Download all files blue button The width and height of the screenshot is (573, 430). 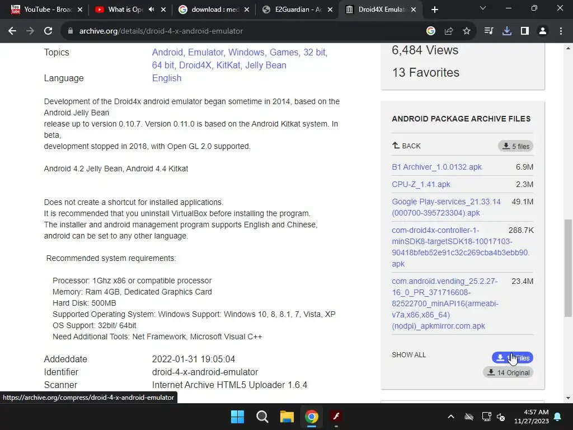pyautogui.click(x=513, y=358)
